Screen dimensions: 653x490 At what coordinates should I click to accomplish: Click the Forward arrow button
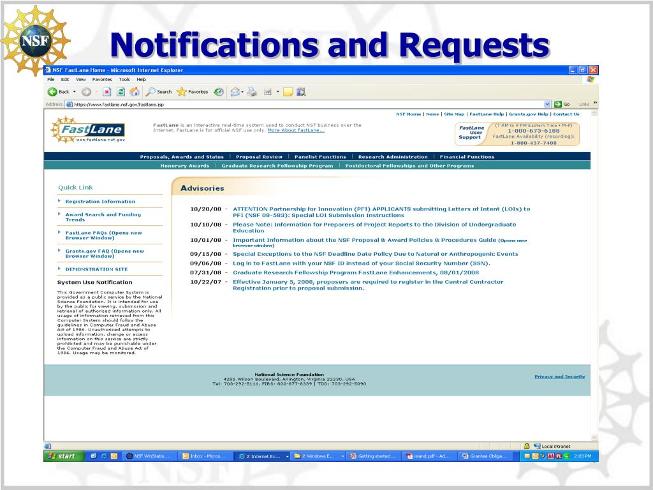(86, 92)
